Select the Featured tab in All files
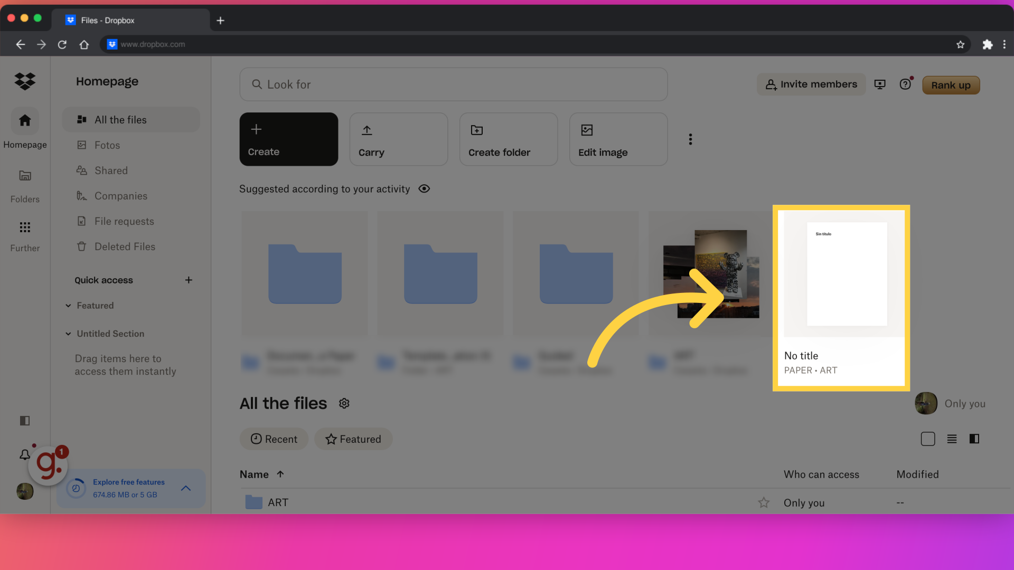This screenshot has width=1014, height=570. tap(353, 439)
